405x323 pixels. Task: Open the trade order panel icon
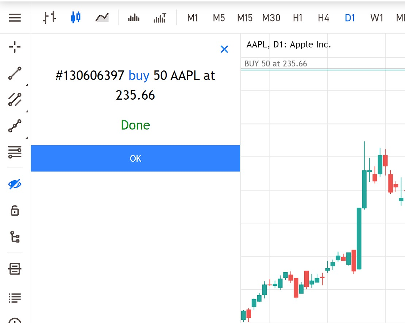tap(15, 269)
